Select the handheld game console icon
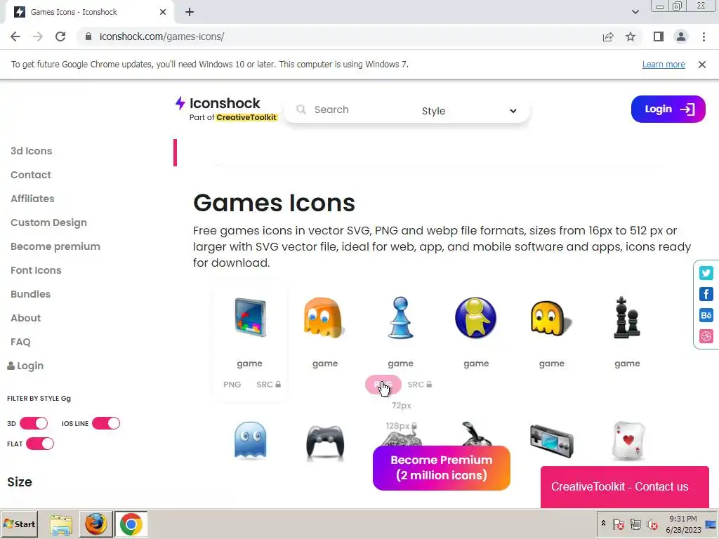719x539 pixels. (x=552, y=441)
